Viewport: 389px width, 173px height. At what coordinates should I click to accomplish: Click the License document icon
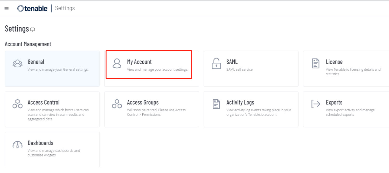click(316, 63)
